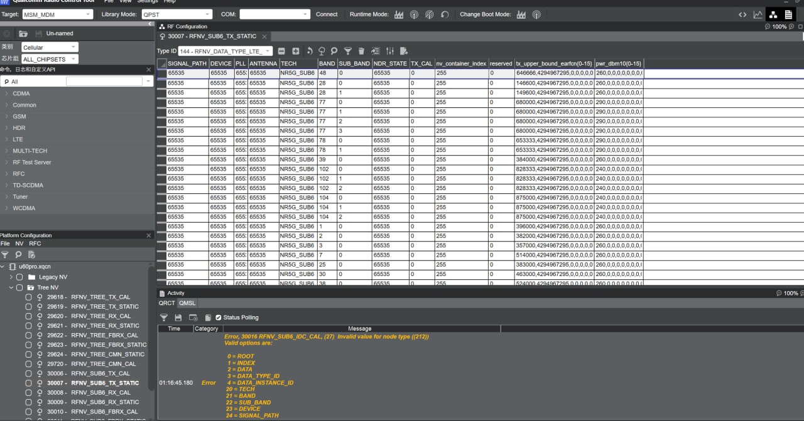Screen dimensions: 804x421
Task: Click the graph view icon at top right
Action: pos(758,14)
